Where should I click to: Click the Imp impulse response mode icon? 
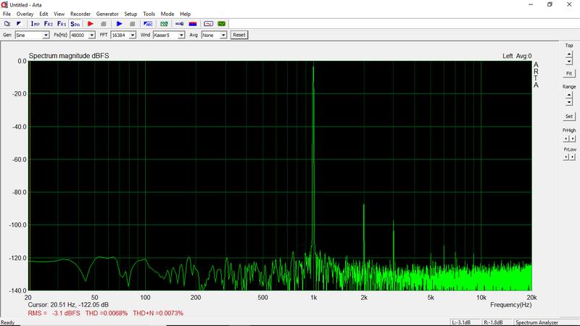pos(35,24)
